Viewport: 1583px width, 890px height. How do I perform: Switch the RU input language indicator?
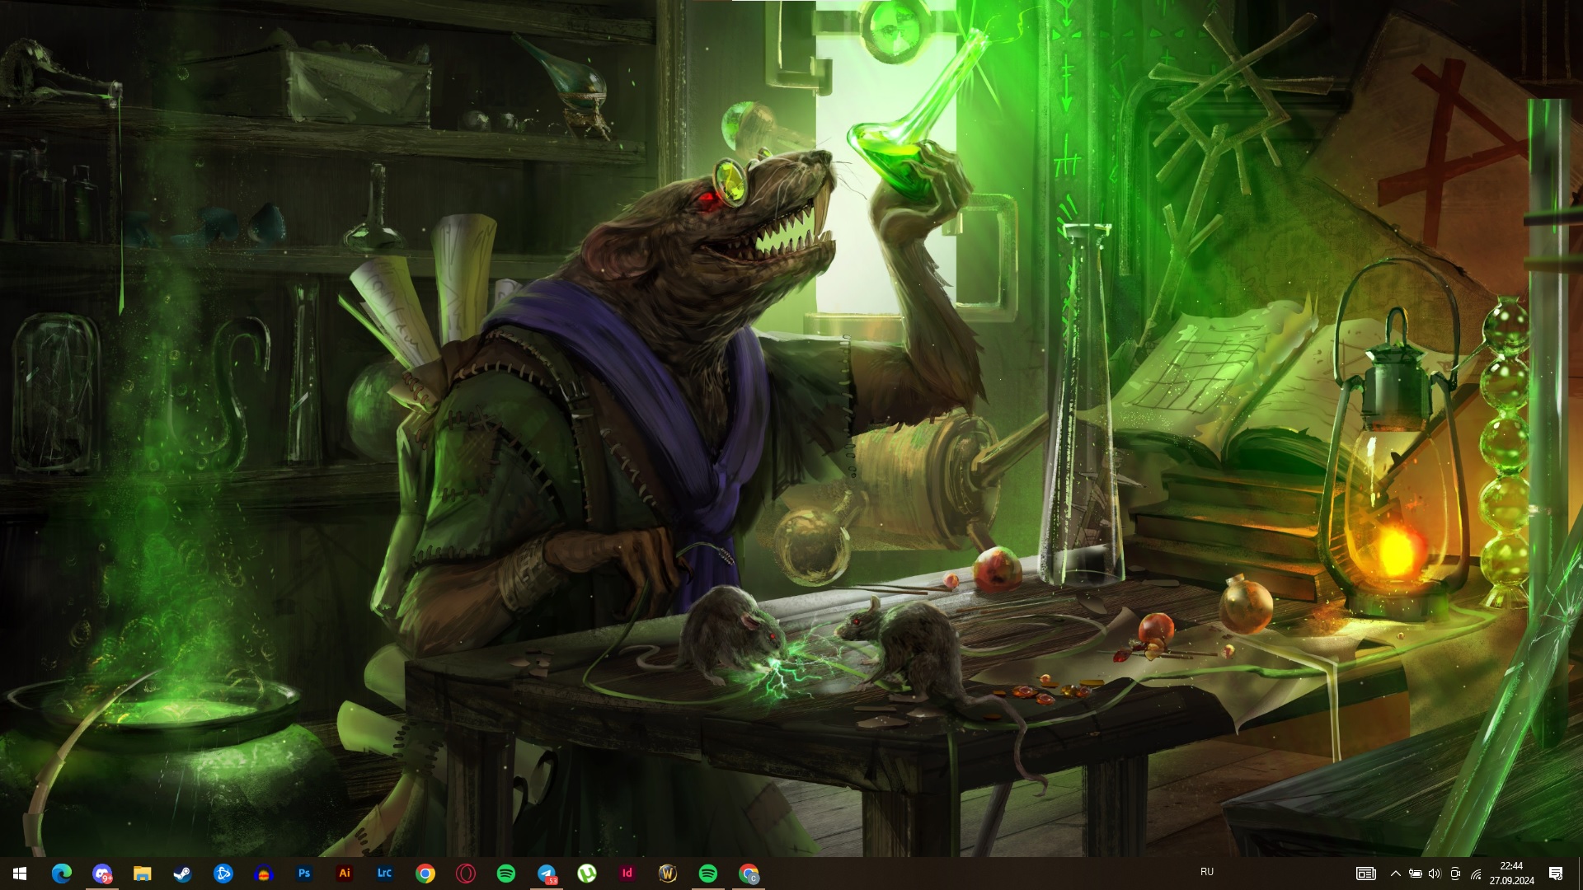point(1207,872)
